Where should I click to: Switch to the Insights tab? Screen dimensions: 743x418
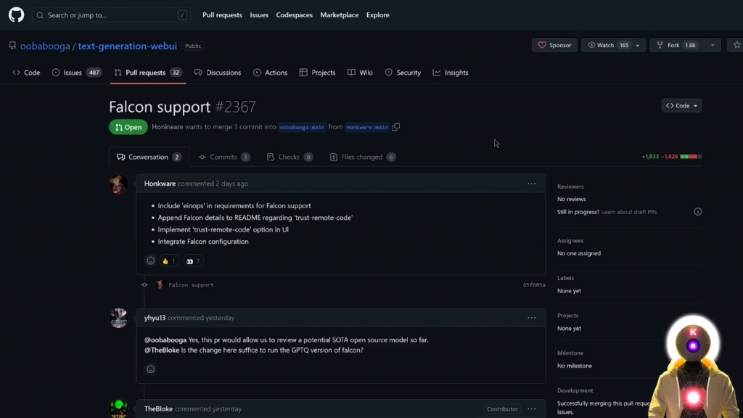point(451,73)
